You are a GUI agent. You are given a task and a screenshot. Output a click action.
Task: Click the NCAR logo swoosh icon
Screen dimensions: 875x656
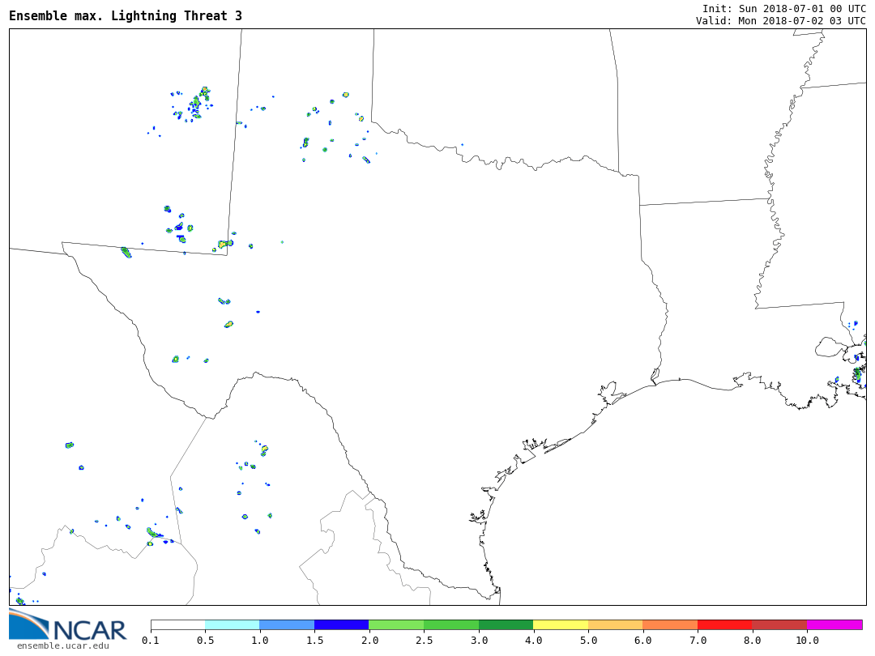click(x=28, y=624)
